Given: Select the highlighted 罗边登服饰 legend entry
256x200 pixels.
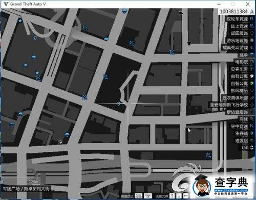Looking at the screenshot, I should [240, 112].
